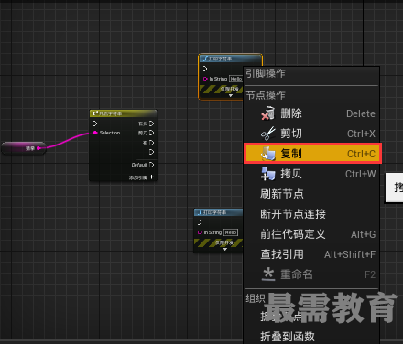Click the Default output execution pin
This screenshot has width=403, height=344.
[152, 165]
